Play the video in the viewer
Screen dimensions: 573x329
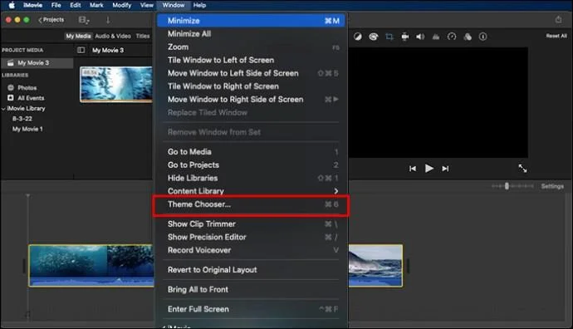coord(429,169)
